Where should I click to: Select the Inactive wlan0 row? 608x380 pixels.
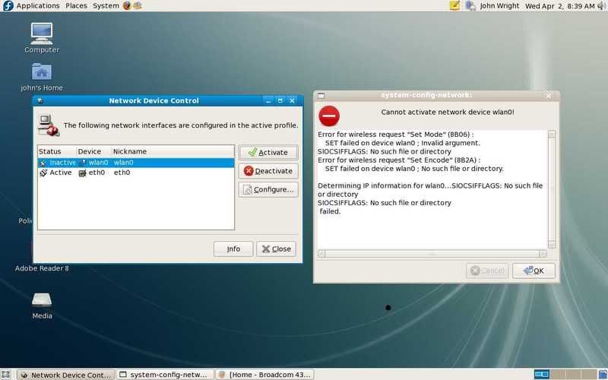pyautogui.click(x=136, y=163)
